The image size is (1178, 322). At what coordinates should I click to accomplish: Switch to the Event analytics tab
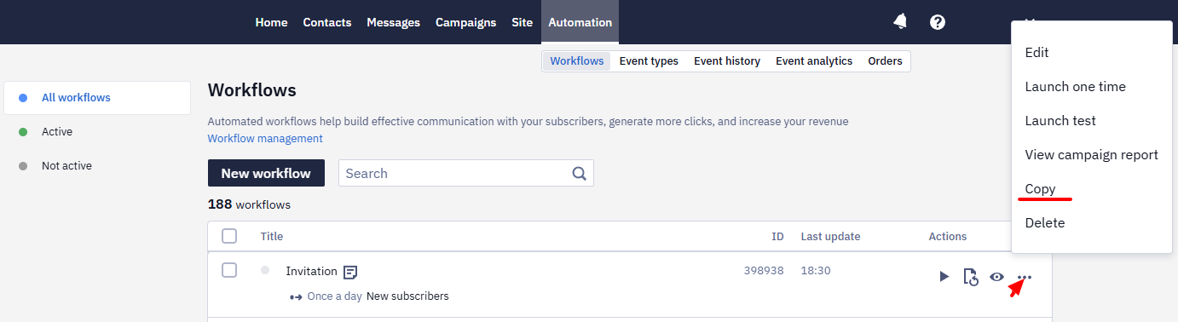point(814,61)
